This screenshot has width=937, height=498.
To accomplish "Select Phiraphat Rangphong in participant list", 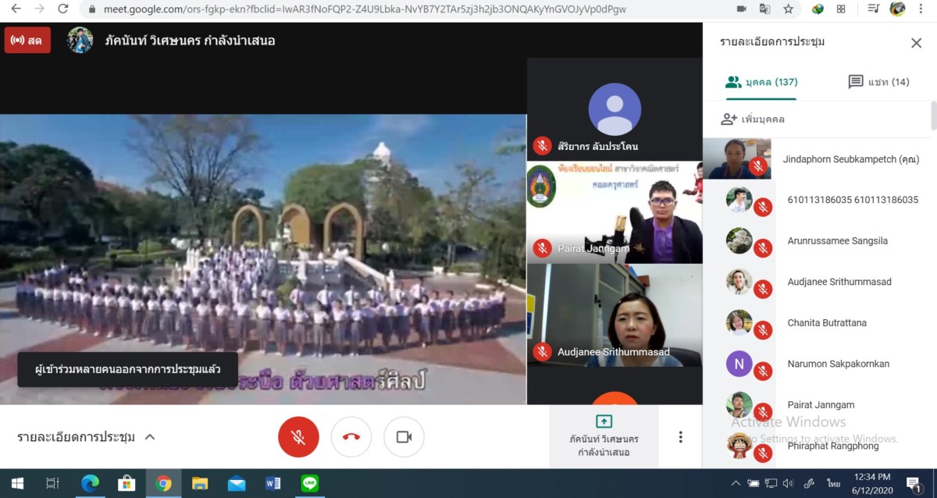I will (x=815, y=446).
